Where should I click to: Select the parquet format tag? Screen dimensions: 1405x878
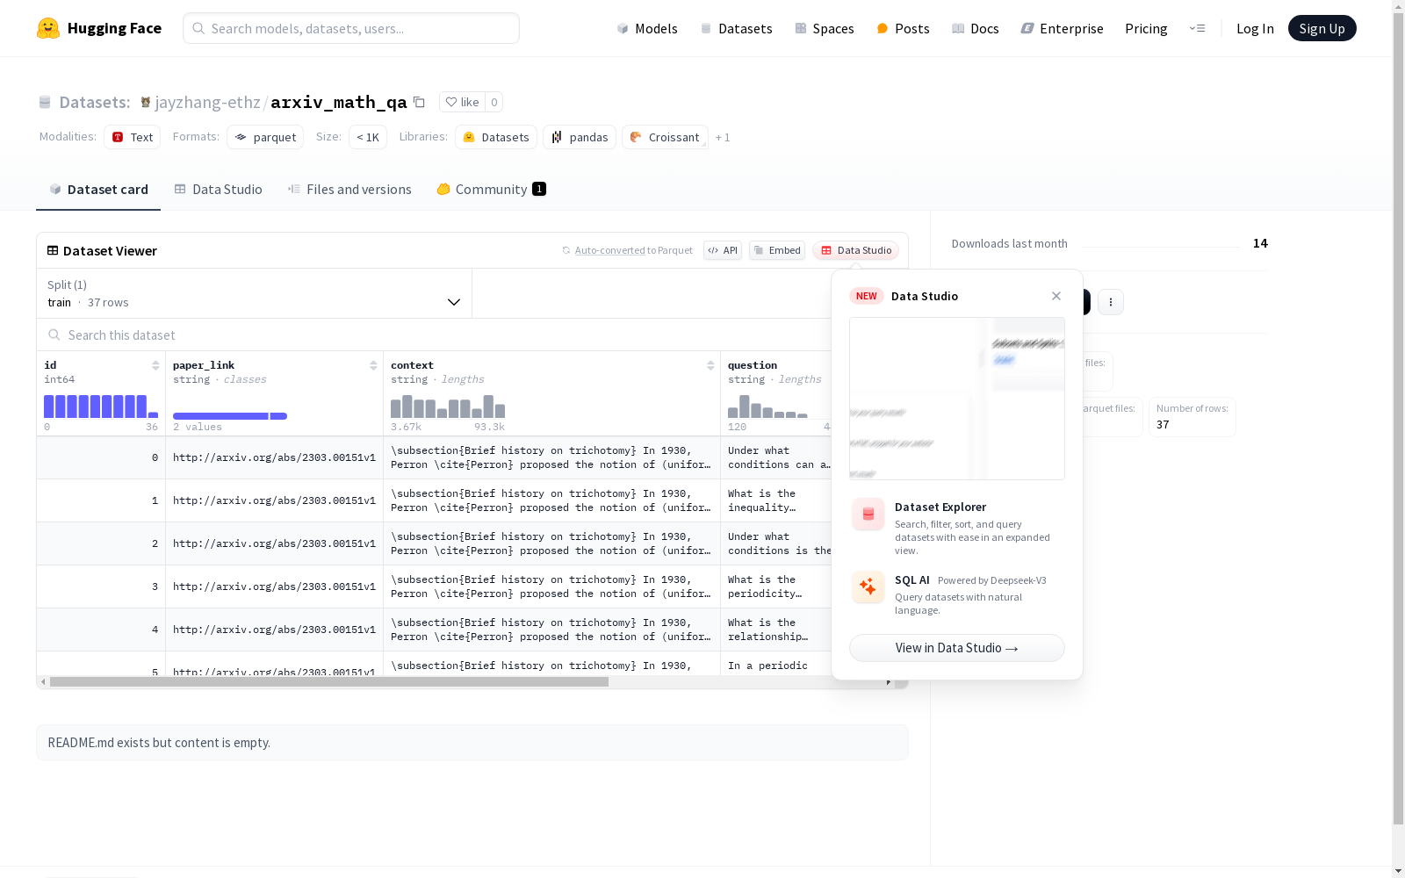(x=265, y=137)
